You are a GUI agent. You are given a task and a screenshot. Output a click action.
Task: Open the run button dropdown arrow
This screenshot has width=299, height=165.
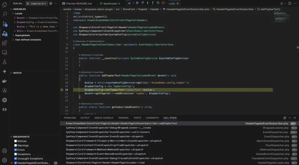click(x=285, y=4)
